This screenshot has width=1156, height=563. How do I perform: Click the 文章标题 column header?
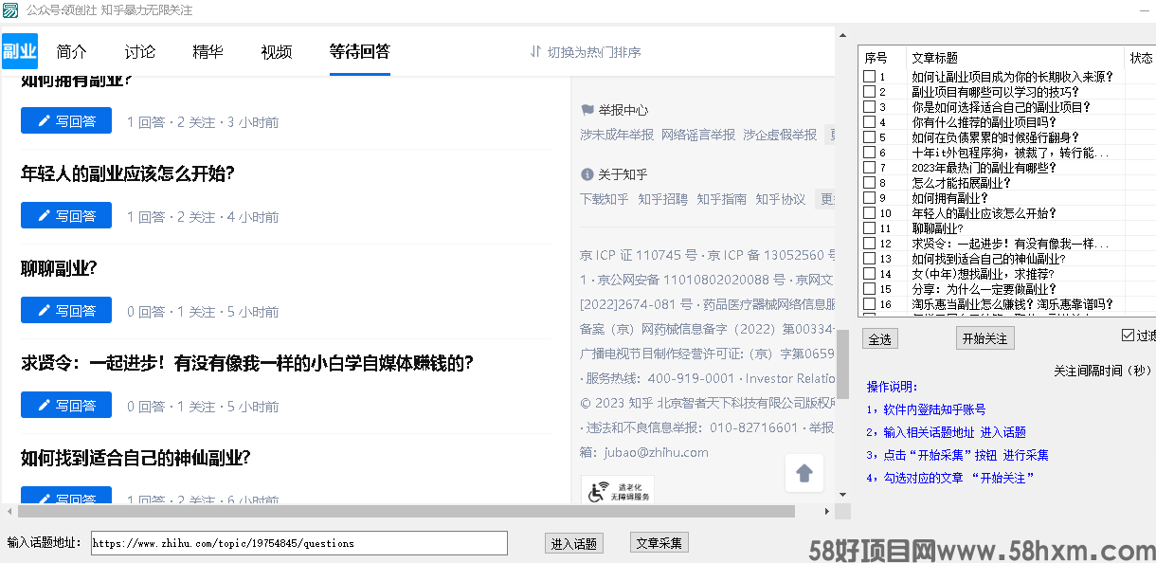pyautogui.click(x=1016, y=58)
